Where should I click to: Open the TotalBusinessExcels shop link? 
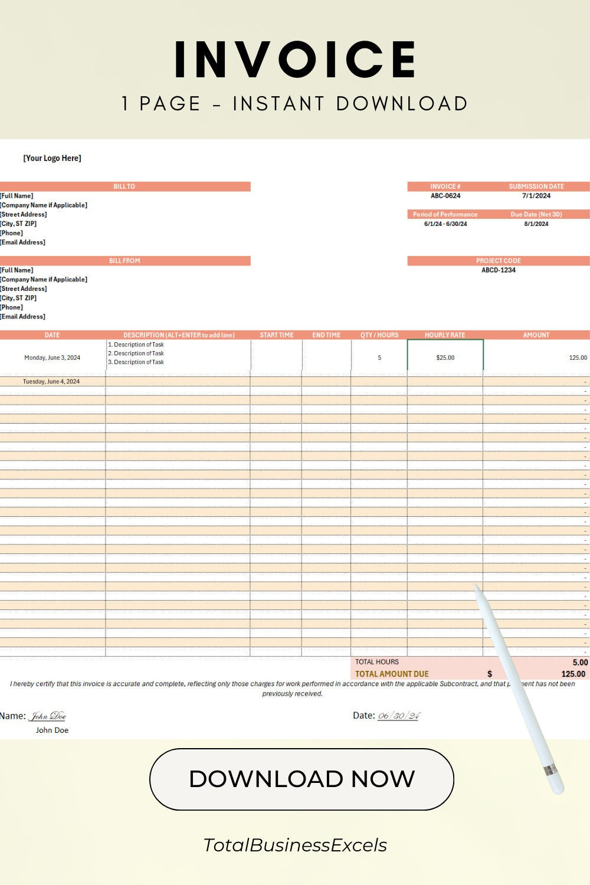click(x=295, y=845)
